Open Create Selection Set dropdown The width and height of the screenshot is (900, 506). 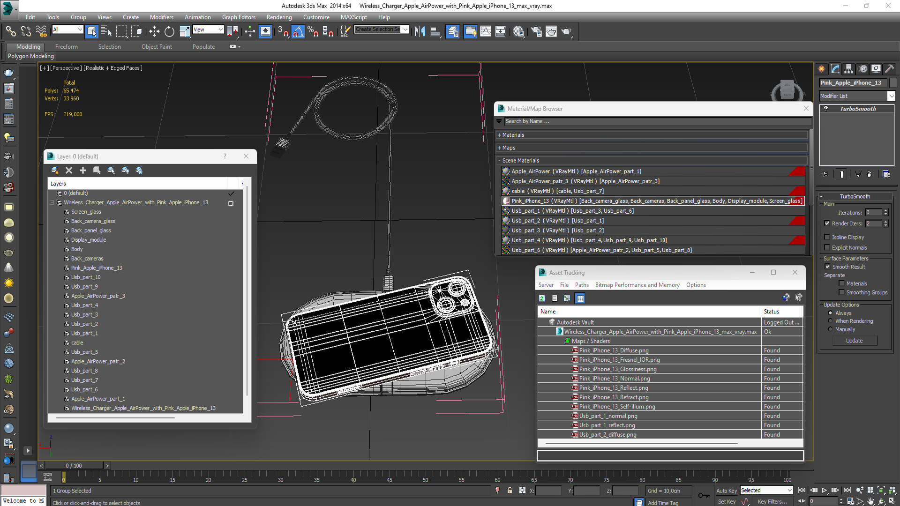pyautogui.click(x=405, y=29)
